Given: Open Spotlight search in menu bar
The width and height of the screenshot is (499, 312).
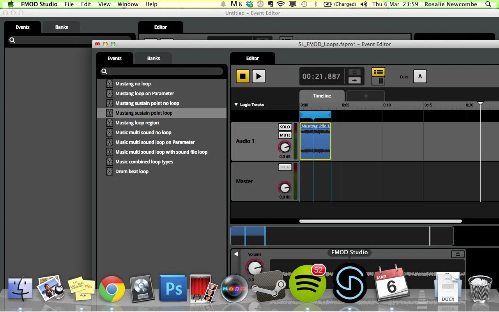Looking at the screenshot, I should point(488,4).
